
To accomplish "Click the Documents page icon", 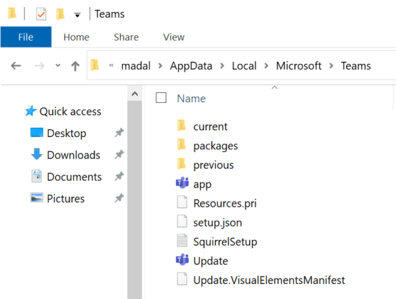I will pos(36,176).
